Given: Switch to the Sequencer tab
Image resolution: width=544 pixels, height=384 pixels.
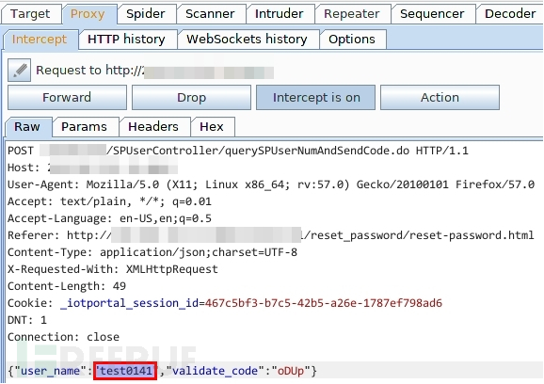Looking at the screenshot, I should [432, 14].
